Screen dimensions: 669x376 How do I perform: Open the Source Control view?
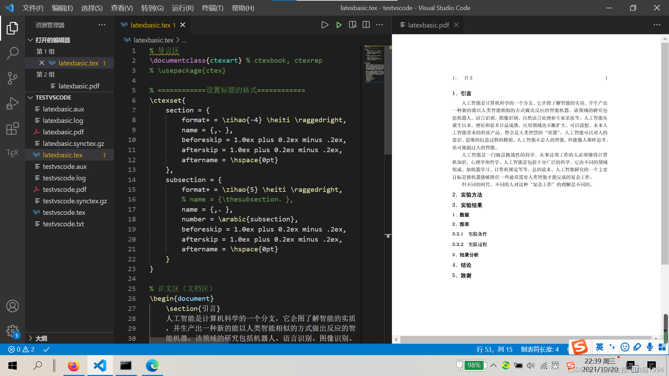click(13, 78)
